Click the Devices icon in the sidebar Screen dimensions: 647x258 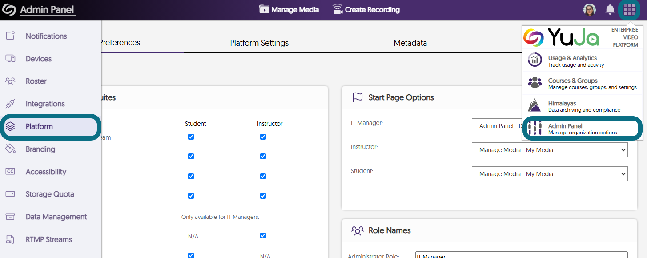(10, 58)
